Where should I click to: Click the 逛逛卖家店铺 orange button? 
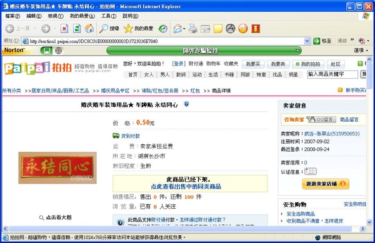click(326, 184)
